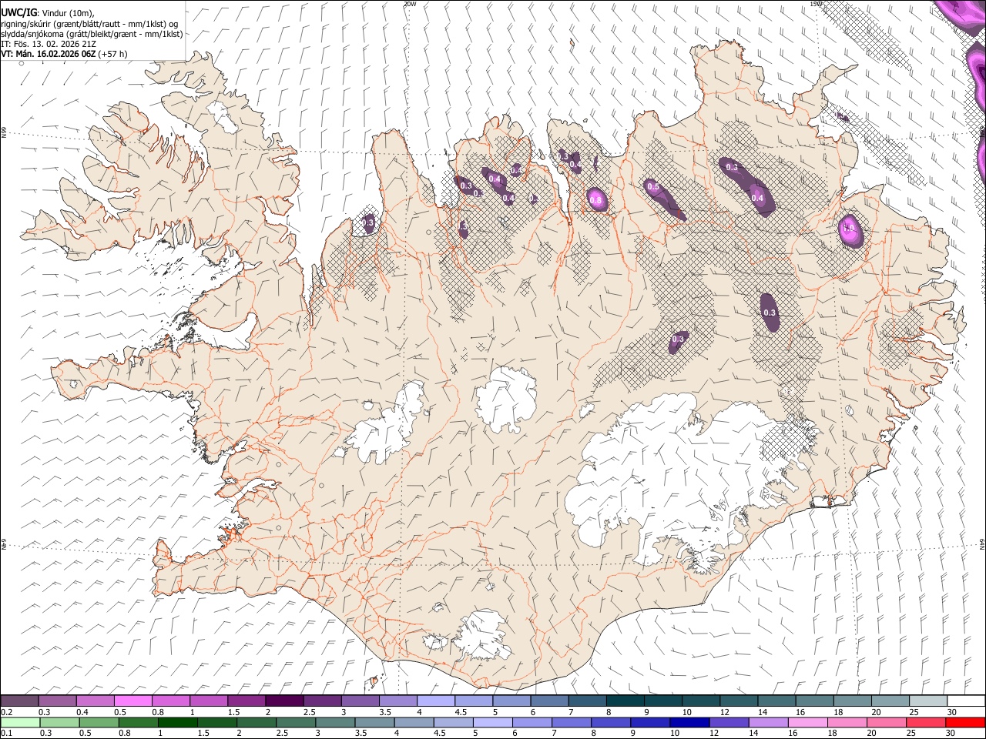Click the 64N latitude label on the right edge
This screenshot has height=739, width=986.
[x=982, y=543]
